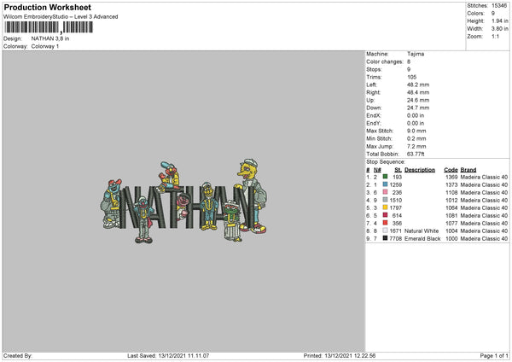Image resolution: width=512 pixels, height=362 pixels.
Task: Click 'Wilcom EmbroideryStudio – Level 3 Advanced' text
Action: coord(61,17)
